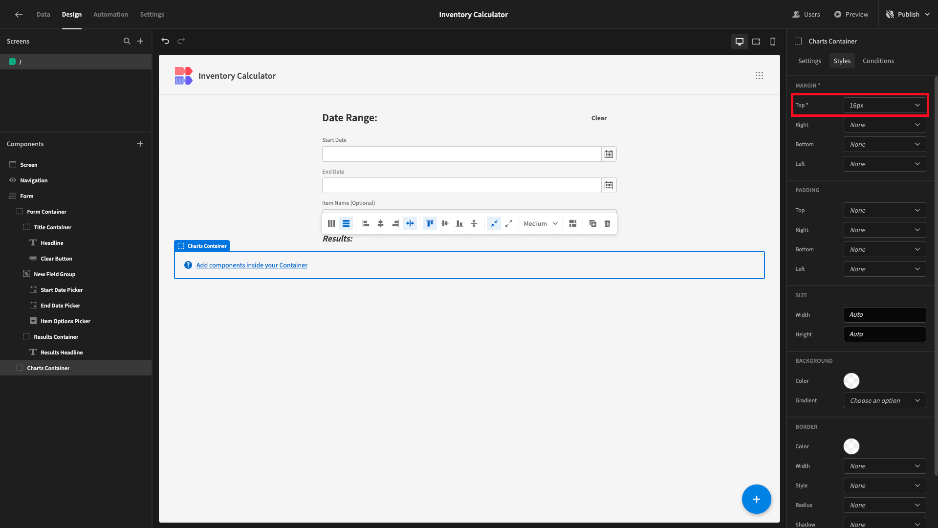
Task: Delete the Charts Container with trash icon
Action: pos(608,223)
